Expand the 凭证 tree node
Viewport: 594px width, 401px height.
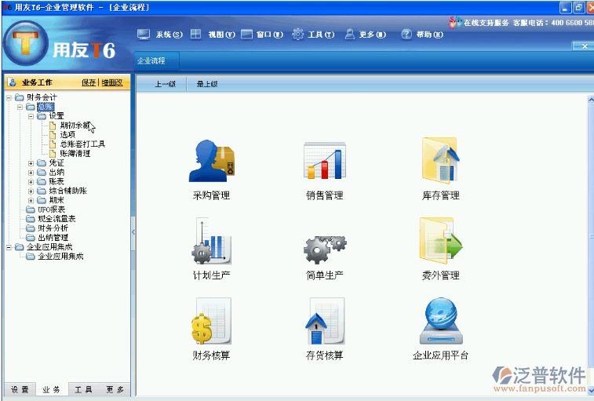[x=31, y=163]
